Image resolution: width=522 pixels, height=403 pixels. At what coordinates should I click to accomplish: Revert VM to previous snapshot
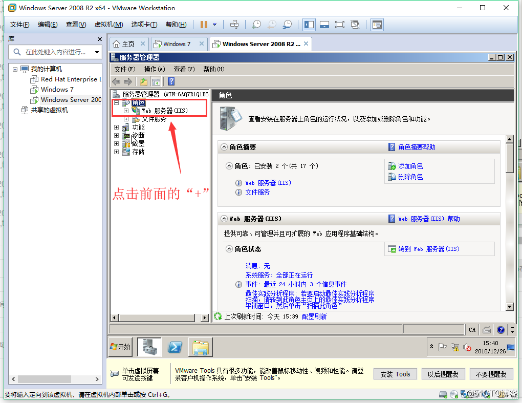pyautogui.click(x=272, y=24)
